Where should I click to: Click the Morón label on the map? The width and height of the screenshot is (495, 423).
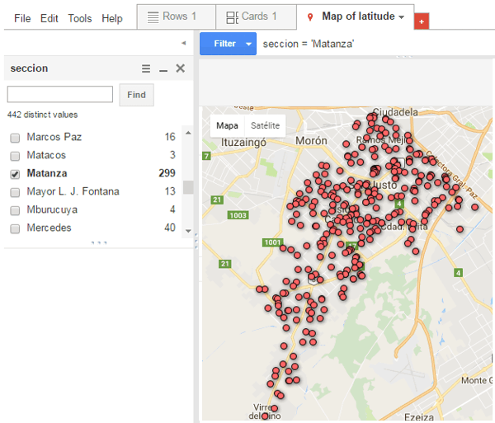(311, 141)
